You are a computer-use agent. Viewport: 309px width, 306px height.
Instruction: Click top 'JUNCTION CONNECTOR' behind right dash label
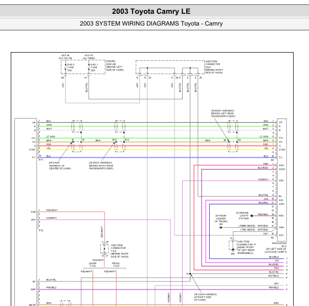pos(214,67)
